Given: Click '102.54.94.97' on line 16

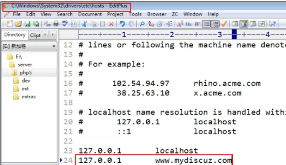Looking at the screenshot, I should coord(141,84).
